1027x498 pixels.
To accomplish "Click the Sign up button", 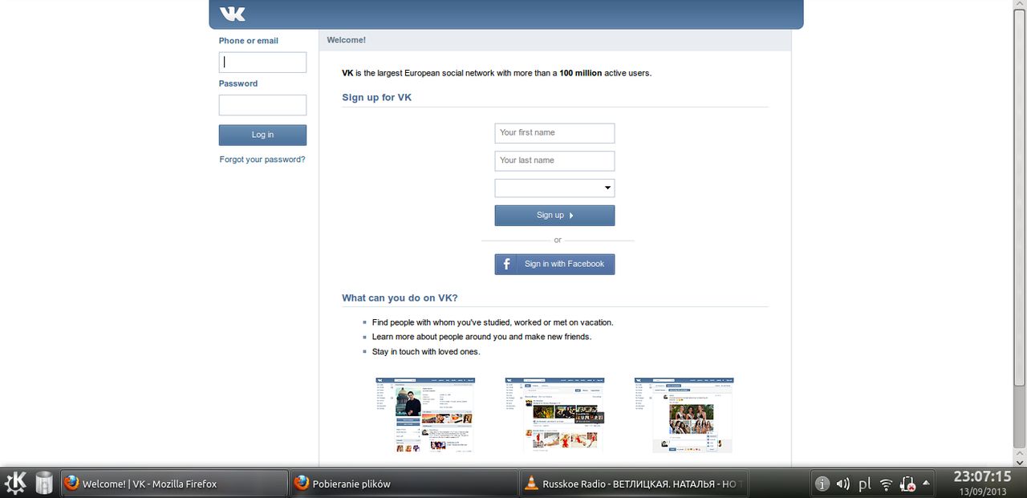I will click(x=554, y=215).
